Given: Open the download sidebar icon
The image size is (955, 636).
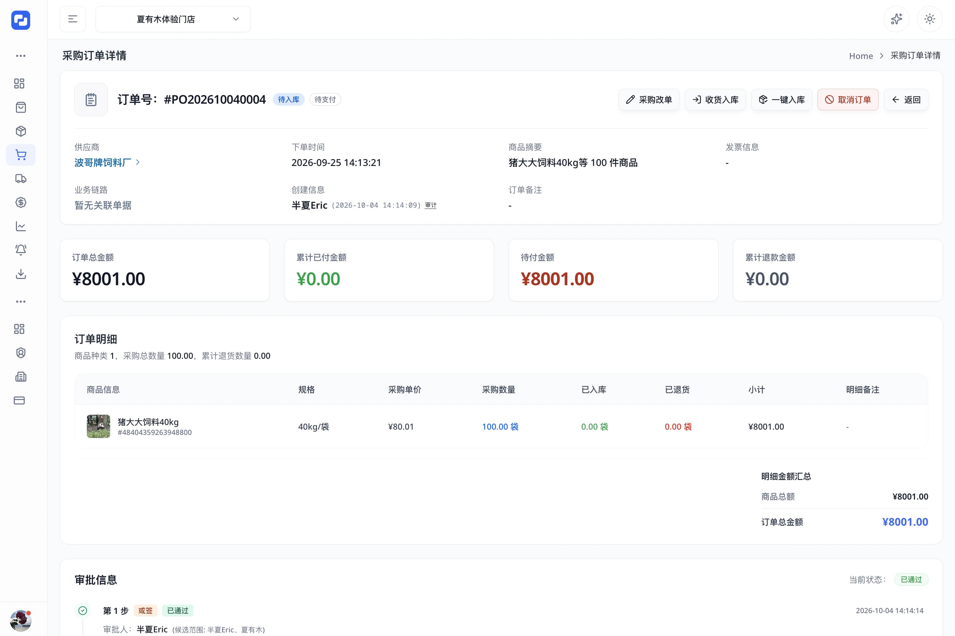Looking at the screenshot, I should pos(21,274).
